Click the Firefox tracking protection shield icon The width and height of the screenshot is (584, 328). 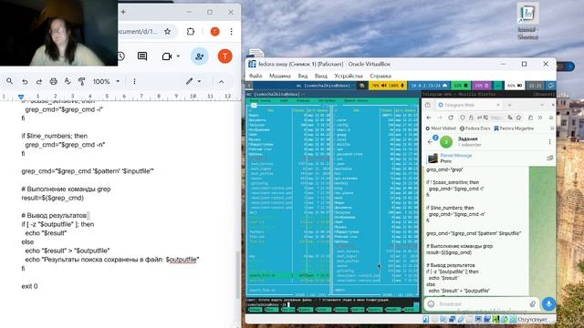pyautogui.click(x=463, y=118)
